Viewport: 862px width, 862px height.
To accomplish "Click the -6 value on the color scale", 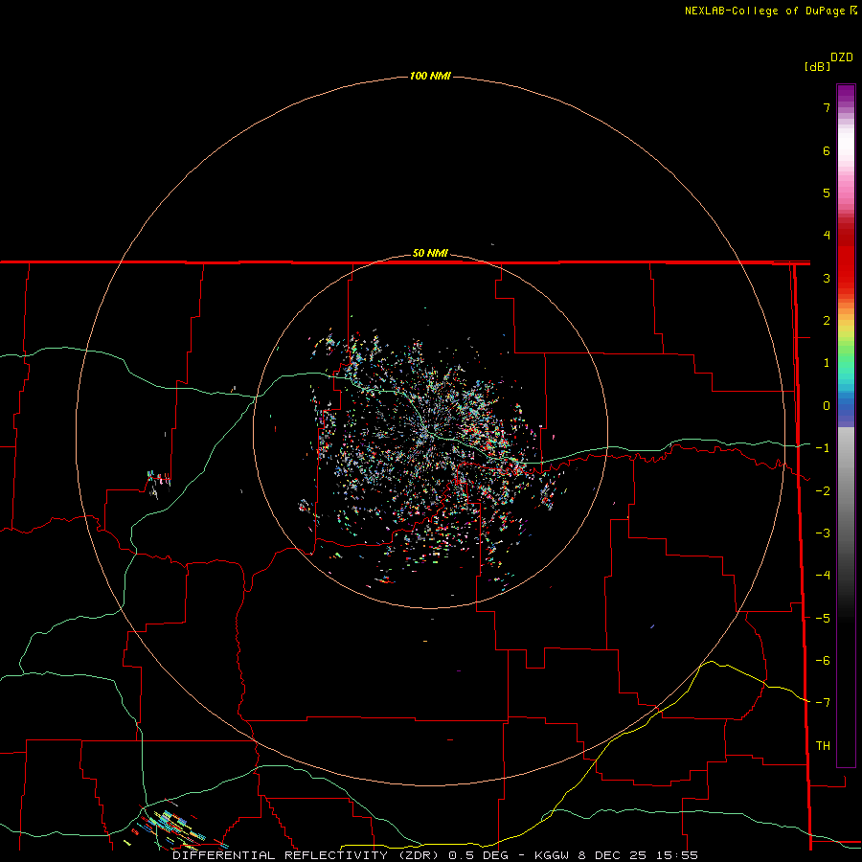I will [x=823, y=661].
